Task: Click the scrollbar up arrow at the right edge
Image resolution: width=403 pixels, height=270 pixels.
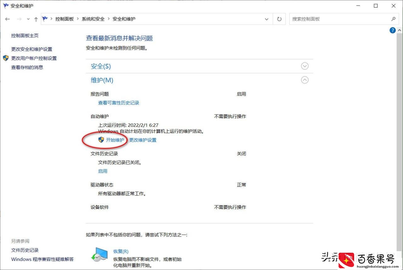Action: (400, 30)
